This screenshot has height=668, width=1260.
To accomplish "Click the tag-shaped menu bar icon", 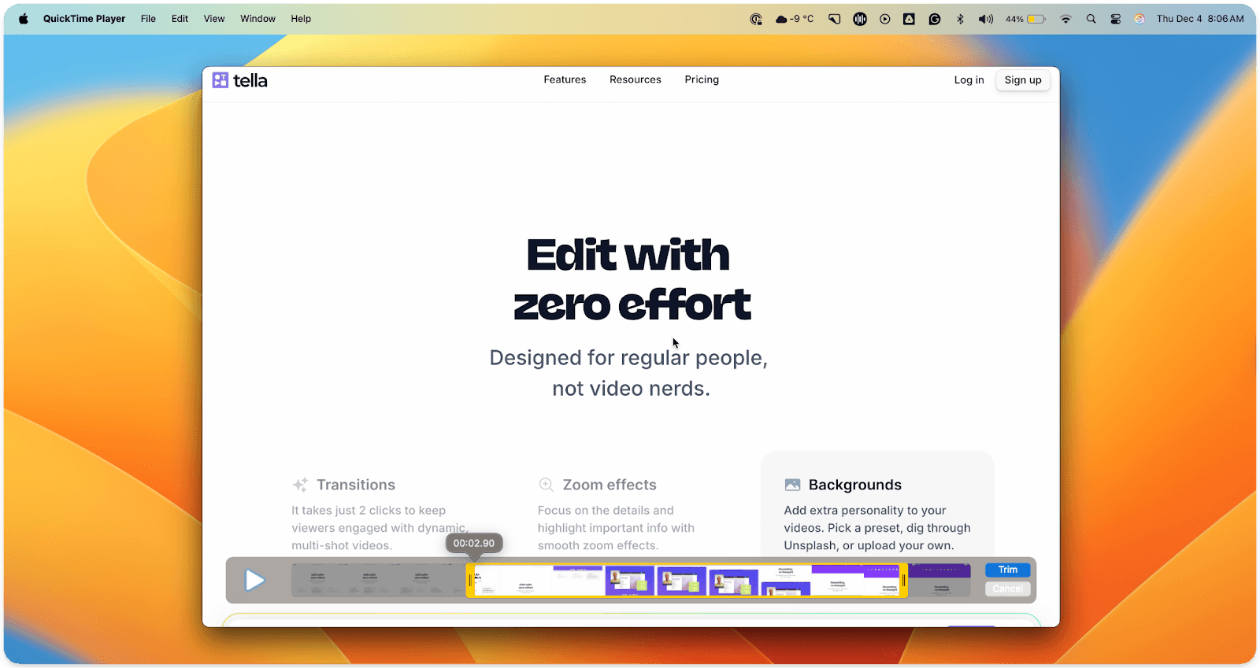I will pyautogui.click(x=834, y=19).
